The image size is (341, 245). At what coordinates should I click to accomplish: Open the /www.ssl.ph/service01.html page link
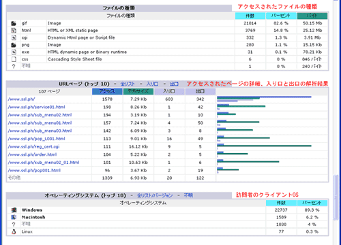[36, 107]
